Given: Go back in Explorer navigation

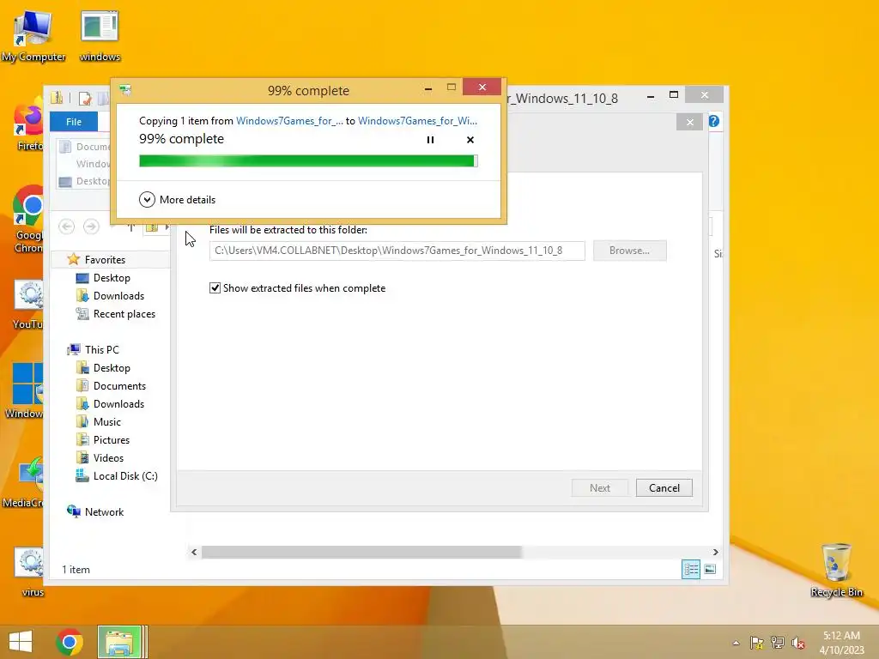Looking at the screenshot, I should [x=67, y=227].
